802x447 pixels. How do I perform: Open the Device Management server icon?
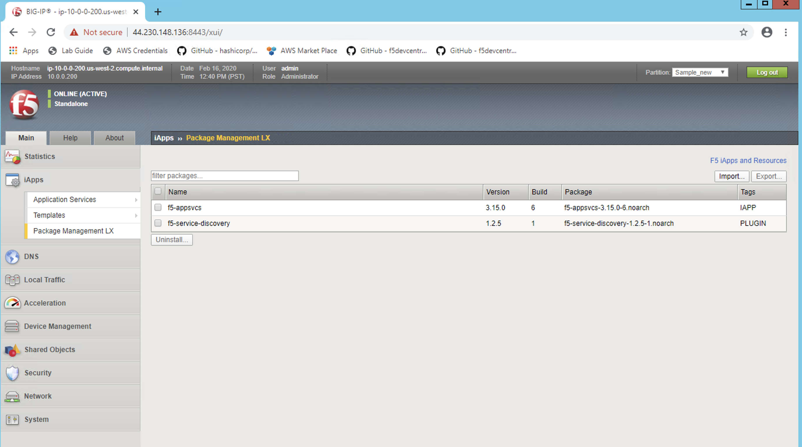pyautogui.click(x=12, y=326)
